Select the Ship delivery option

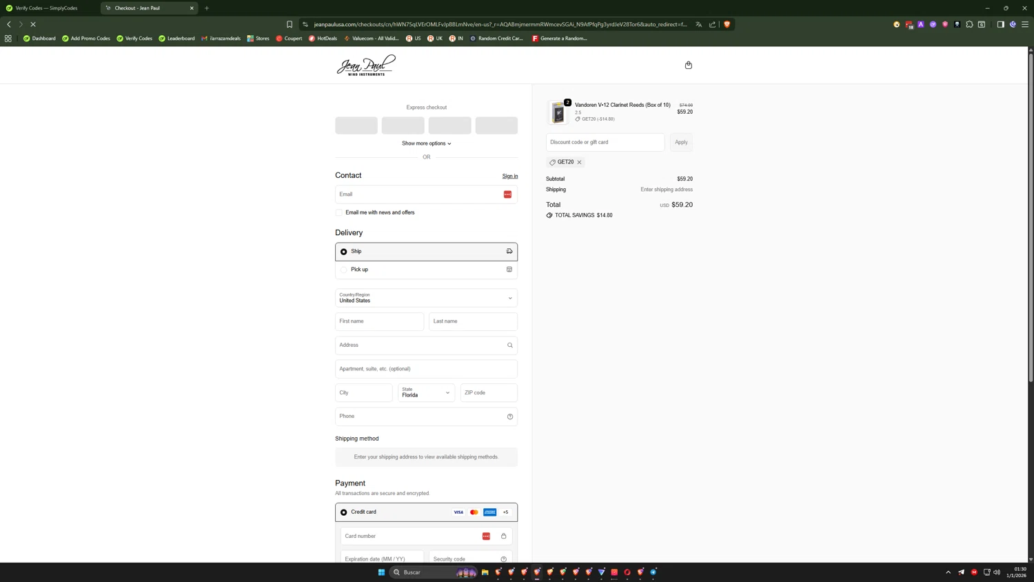426,252
